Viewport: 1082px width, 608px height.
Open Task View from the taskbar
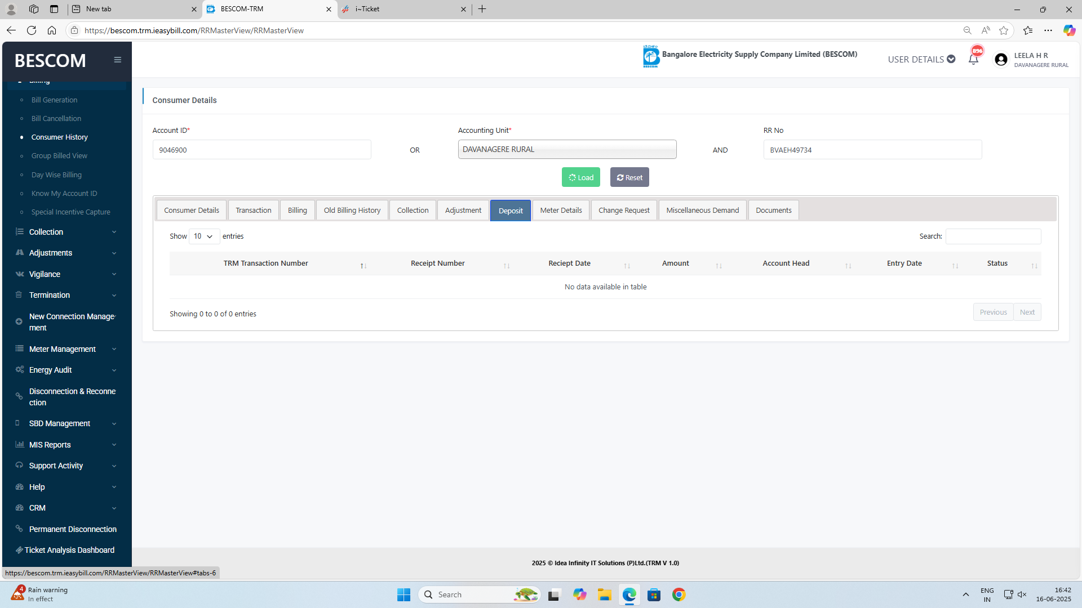[x=555, y=594]
